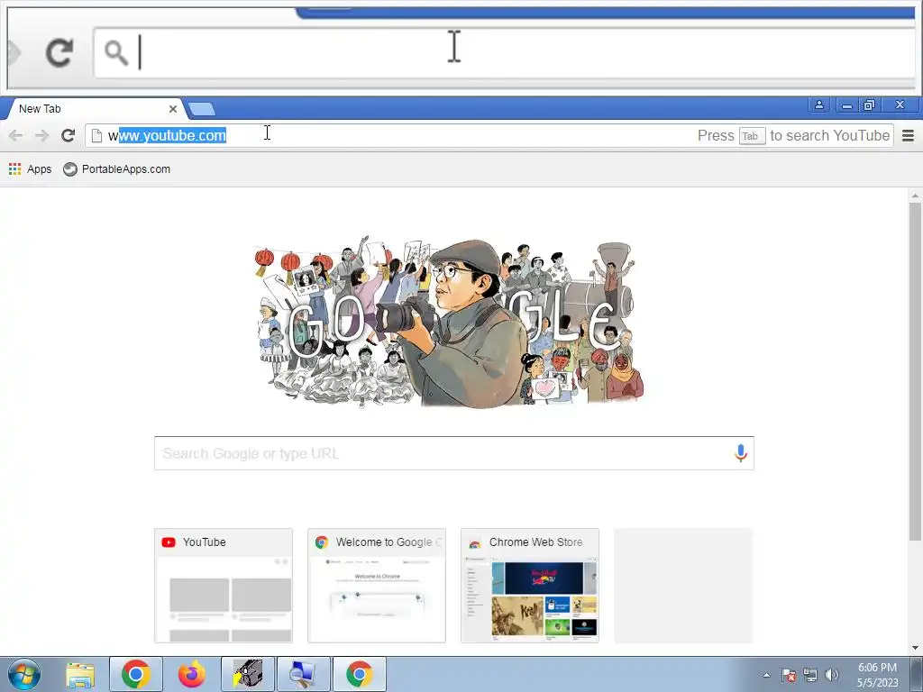Open Windows Explorer from the taskbar
This screenshot has height=692, width=923.
[79, 674]
